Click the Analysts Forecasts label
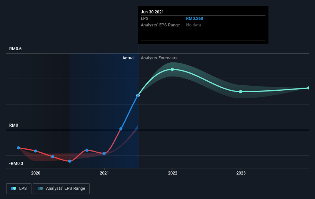The width and height of the screenshot is (315, 199). pos(159,58)
